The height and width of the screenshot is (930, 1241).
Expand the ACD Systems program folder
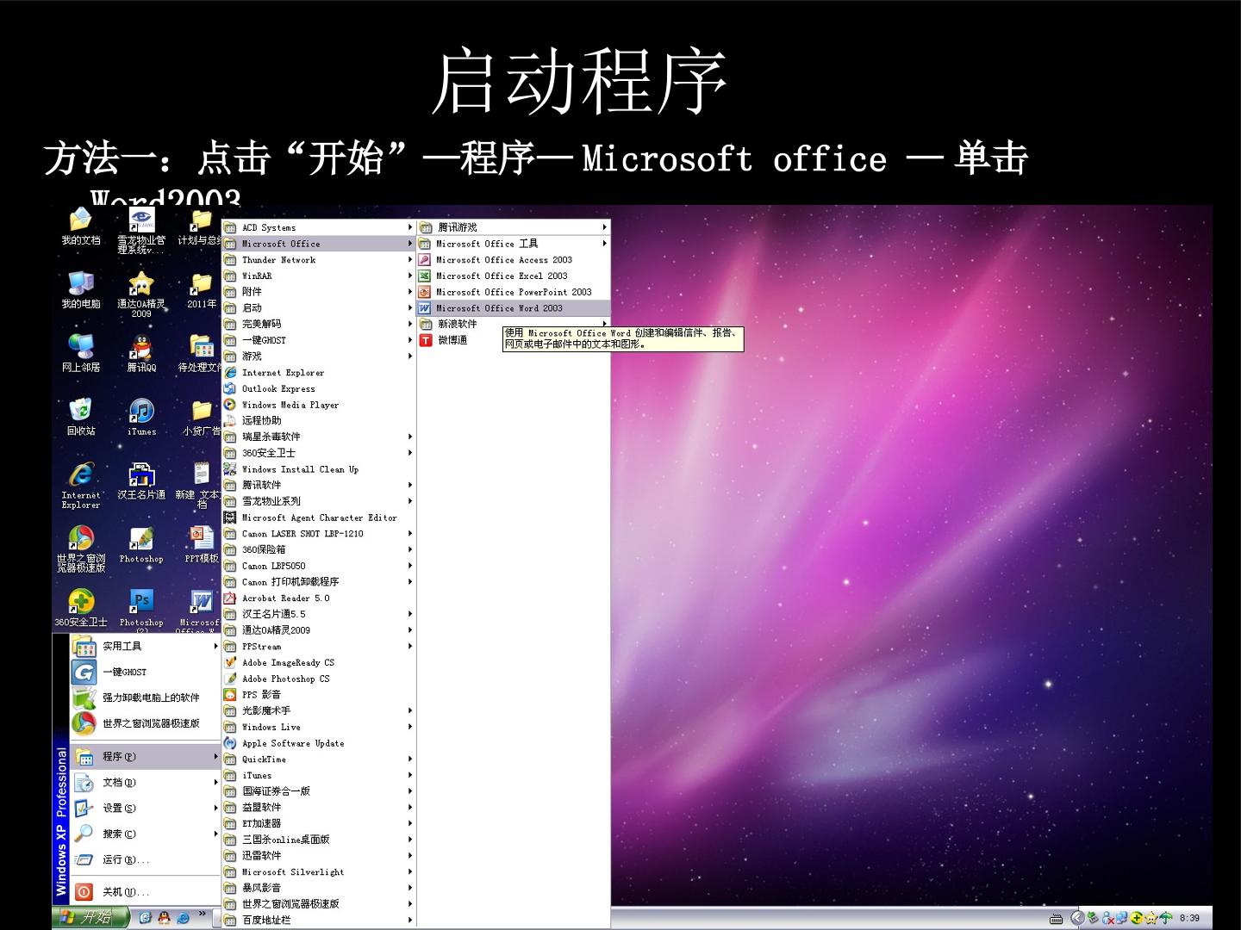pos(319,227)
